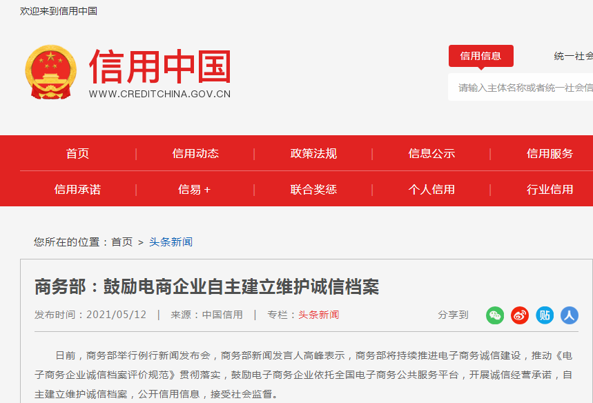The height and width of the screenshot is (403, 593).
Task: Select 个人信用 in the nav bar
Action: tap(431, 189)
